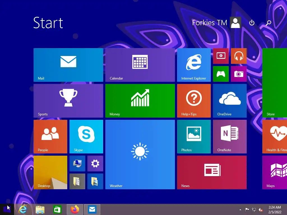This screenshot has height=215, width=287.
Task: Show hidden tray icons arrow
Action: [240, 210]
